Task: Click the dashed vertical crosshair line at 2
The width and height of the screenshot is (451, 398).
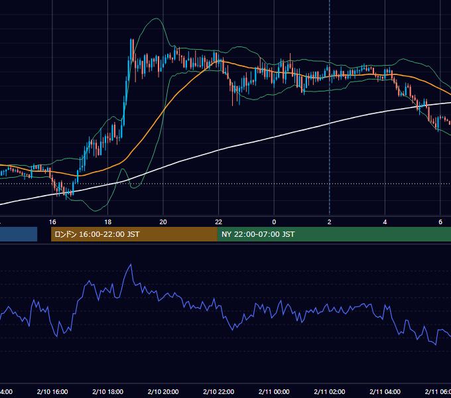Action: coord(330,107)
